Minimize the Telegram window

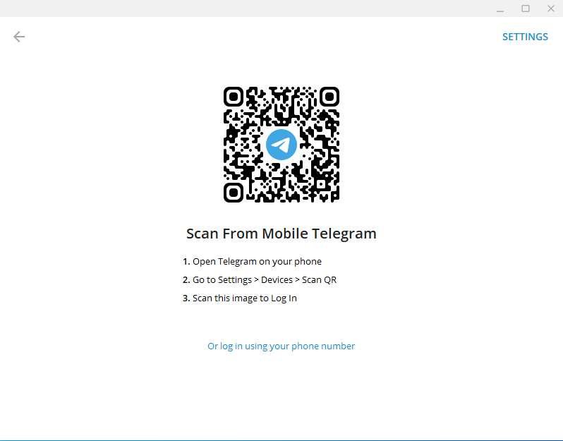pos(500,8)
